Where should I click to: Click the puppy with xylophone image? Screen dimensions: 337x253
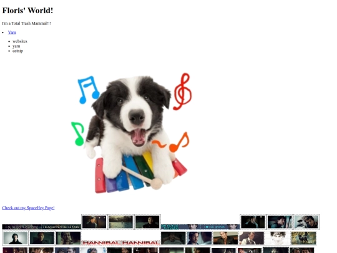coord(131,133)
